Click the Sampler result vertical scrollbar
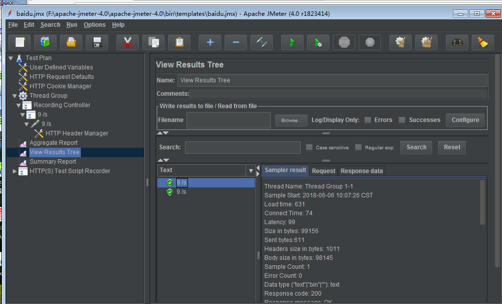Viewport: 502px width, 304px height. pos(483,202)
